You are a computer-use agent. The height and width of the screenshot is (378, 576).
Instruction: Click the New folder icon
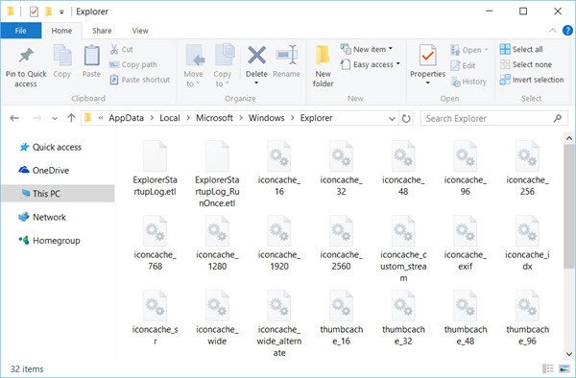click(x=323, y=56)
